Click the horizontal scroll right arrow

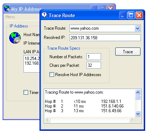(x=132, y=120)
